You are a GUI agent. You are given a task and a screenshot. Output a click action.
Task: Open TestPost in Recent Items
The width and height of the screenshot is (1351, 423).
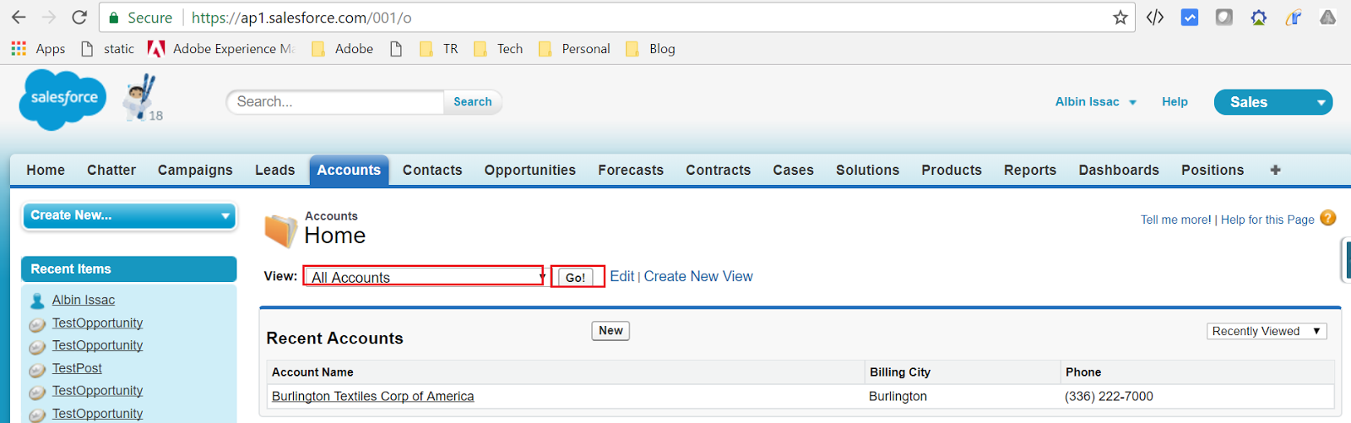point(77,368)
